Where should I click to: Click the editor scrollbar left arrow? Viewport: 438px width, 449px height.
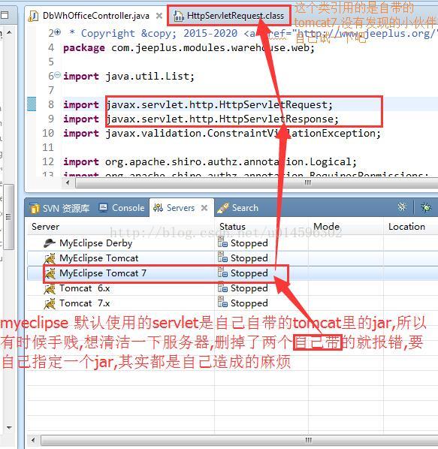pos(68,182)
